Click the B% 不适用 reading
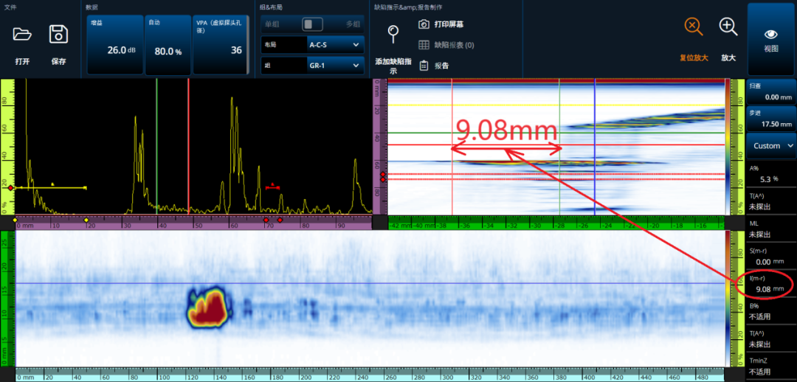This screenshot has height=382, width=797. click(770, 311)
